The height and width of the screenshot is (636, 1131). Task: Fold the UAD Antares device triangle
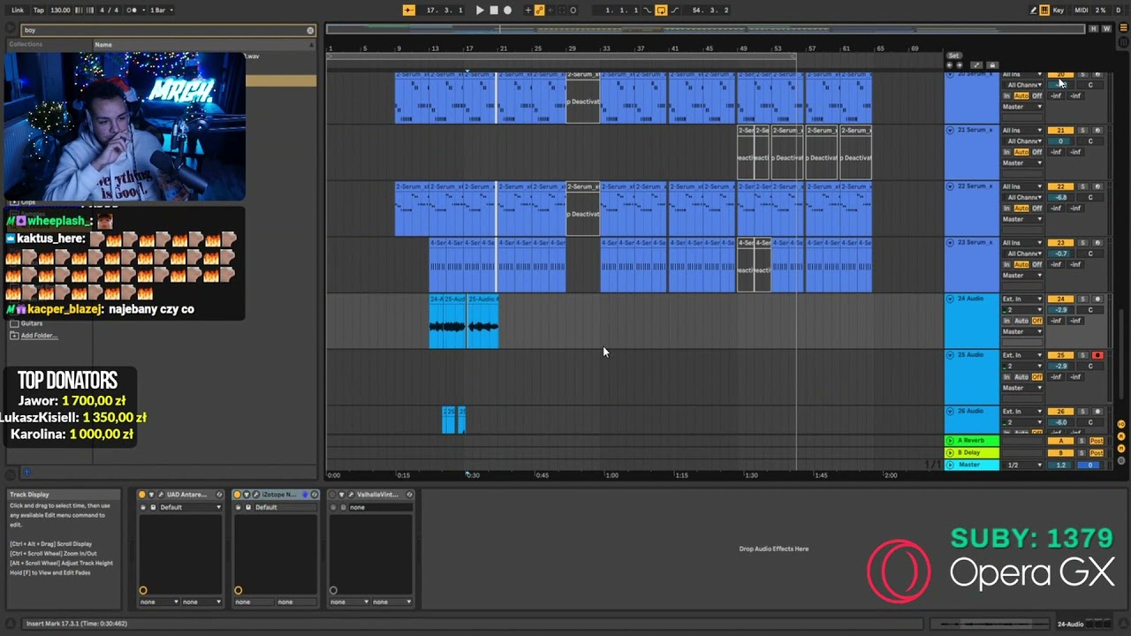pos(151,495)
